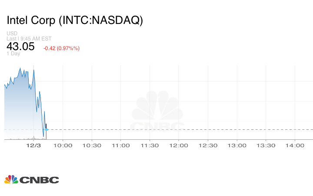313x196 pixels.
Task: Click the 14:00 time axis label
Action: pyautogui.click(x=295, y=145)
